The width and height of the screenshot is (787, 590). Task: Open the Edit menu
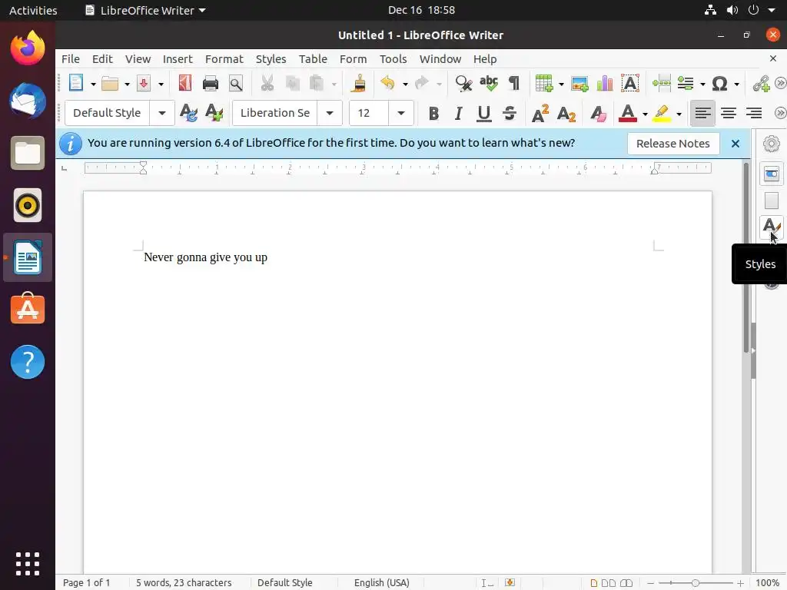[x=102, y=59]
